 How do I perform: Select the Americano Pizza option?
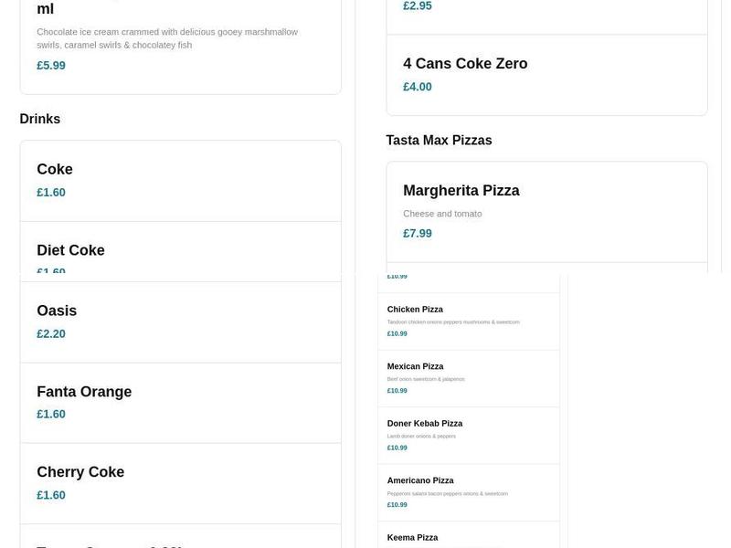pyautogui.click(x=419, y=479)
